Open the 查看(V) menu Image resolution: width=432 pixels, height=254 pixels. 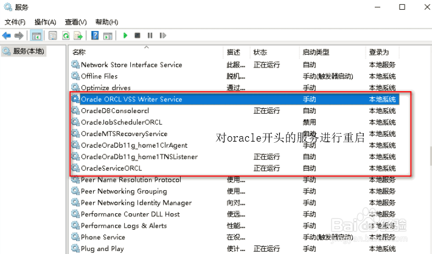click(x=76, y=22)
